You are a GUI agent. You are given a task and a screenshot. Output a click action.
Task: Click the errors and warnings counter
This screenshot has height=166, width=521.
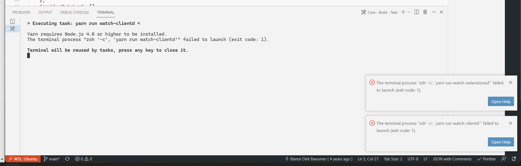pos(83,159)
